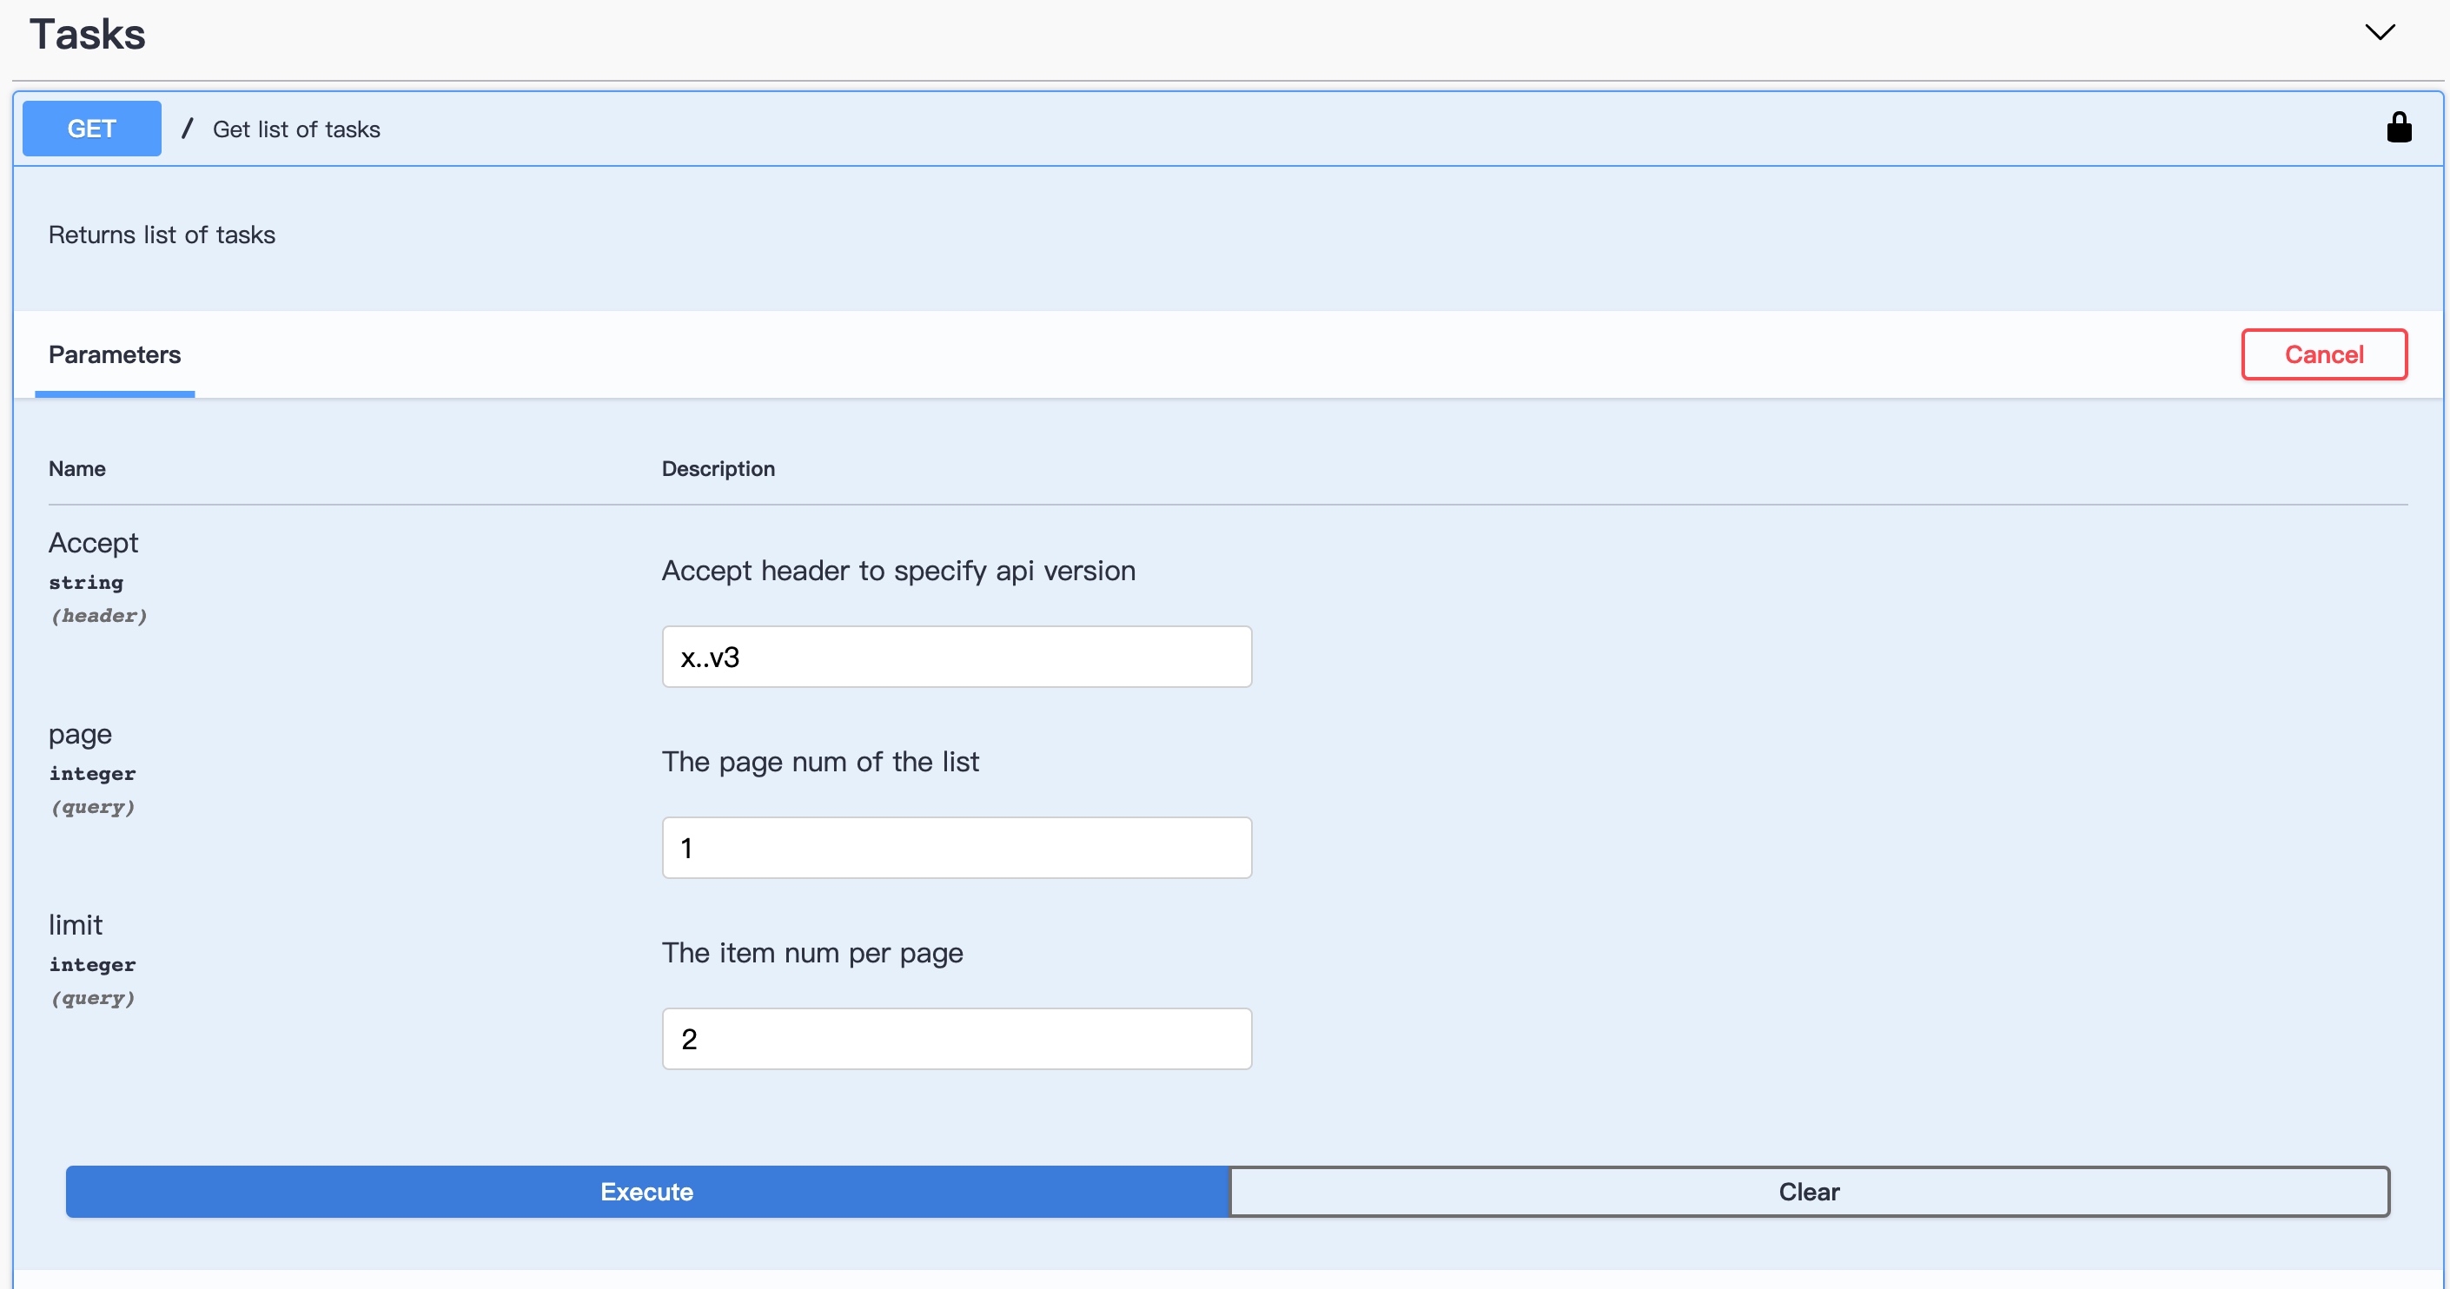Click the Execute button
The height and width of the screenshot is (1289, 2450).
(646, 1192)
